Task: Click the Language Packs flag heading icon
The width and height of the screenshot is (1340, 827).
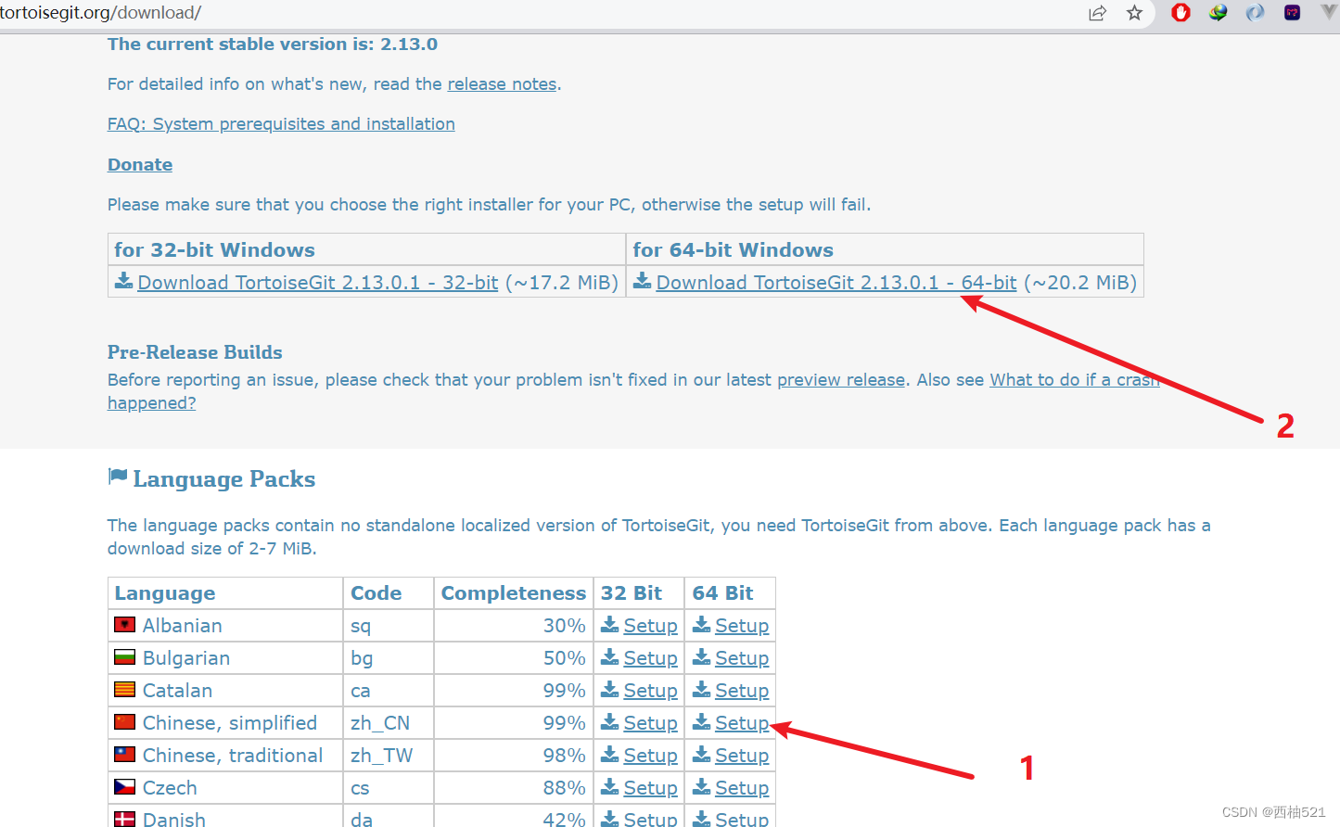Action: 117,477
